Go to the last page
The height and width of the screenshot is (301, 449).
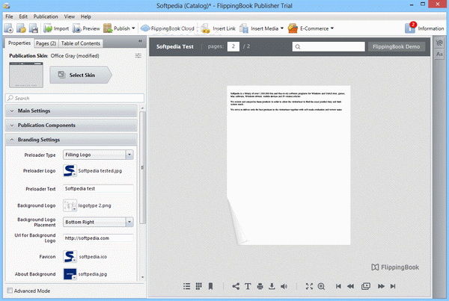(x=393, y=286)
